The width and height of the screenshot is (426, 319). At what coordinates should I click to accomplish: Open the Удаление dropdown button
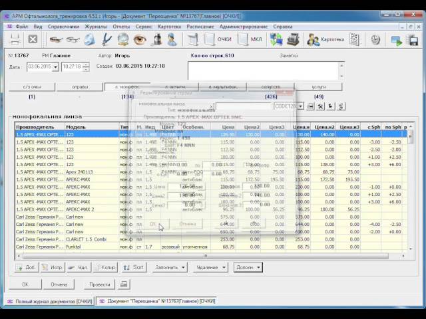click(212, 267)
